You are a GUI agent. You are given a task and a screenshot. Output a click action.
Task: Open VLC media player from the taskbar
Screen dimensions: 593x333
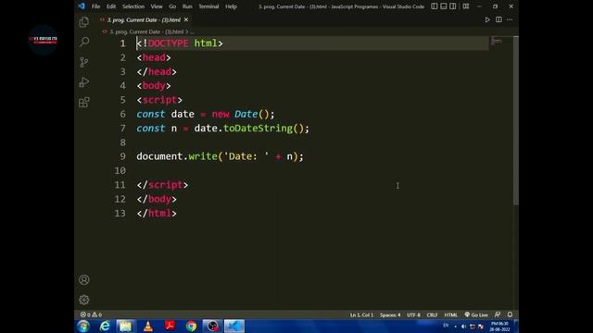(148, 326)
